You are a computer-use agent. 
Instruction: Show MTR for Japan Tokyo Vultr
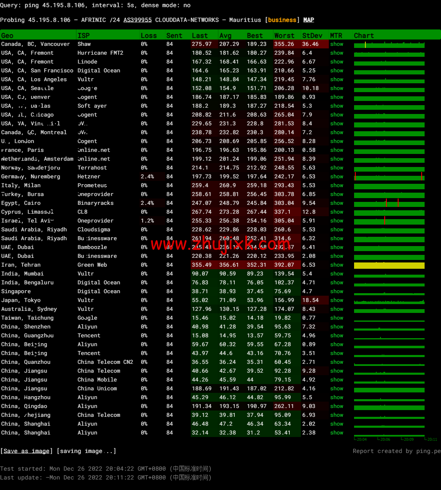coord(336,300)
